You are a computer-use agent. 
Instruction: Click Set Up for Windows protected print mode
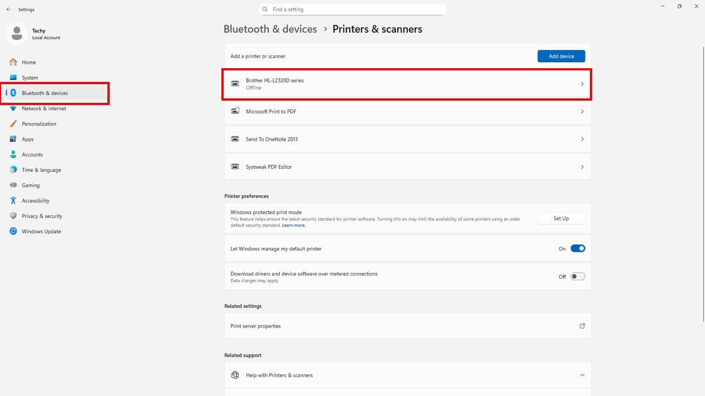coord(561,218)
